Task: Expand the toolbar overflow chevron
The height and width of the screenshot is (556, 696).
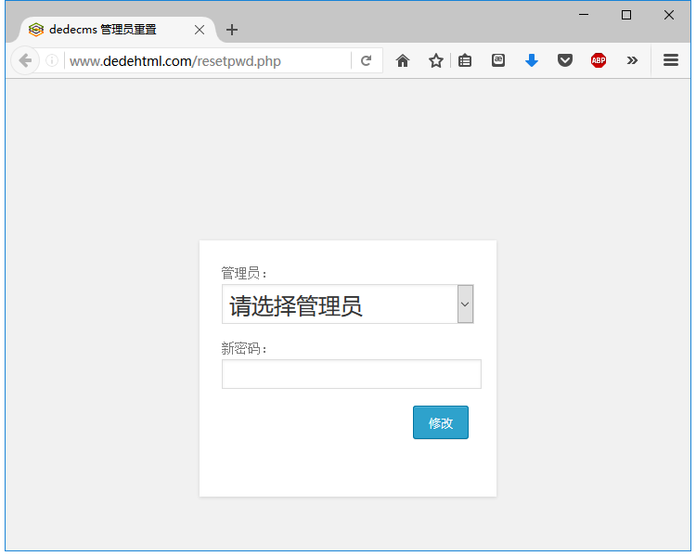Action: coord(632,61)
